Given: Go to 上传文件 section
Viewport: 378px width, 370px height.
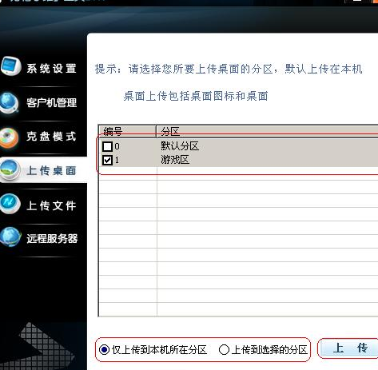Looking at the screenshot, I should (x=51, y=205).
